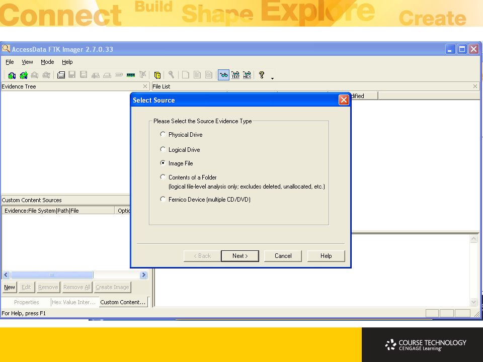483x362 pixels.
Task: Click the Help button in the dialog
Action: [326, 256]
